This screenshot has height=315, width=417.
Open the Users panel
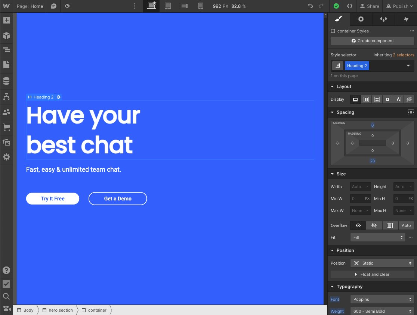6,112
